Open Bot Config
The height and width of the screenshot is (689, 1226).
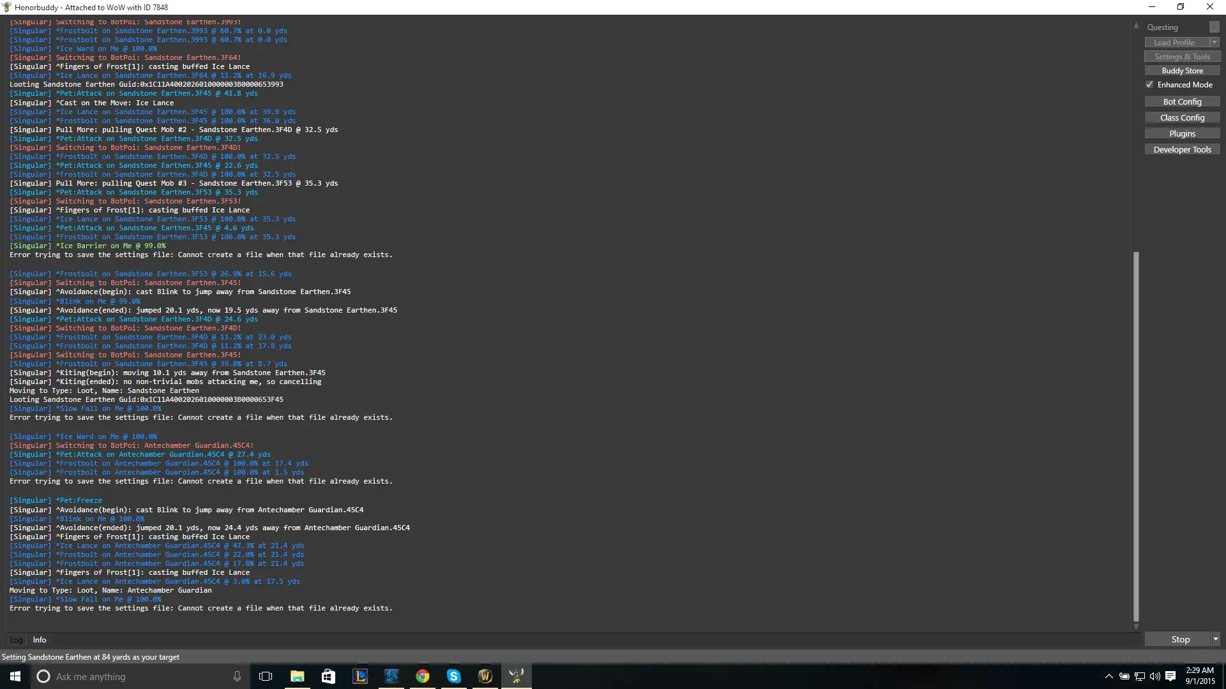click(1182, 102)
